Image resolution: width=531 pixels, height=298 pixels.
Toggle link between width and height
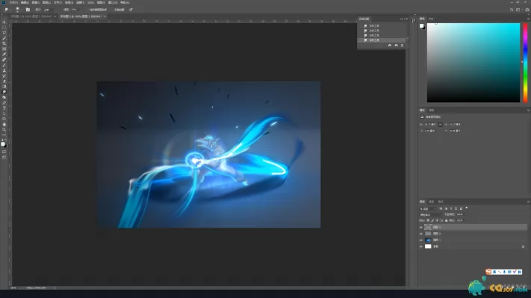(x=440, y=124)
